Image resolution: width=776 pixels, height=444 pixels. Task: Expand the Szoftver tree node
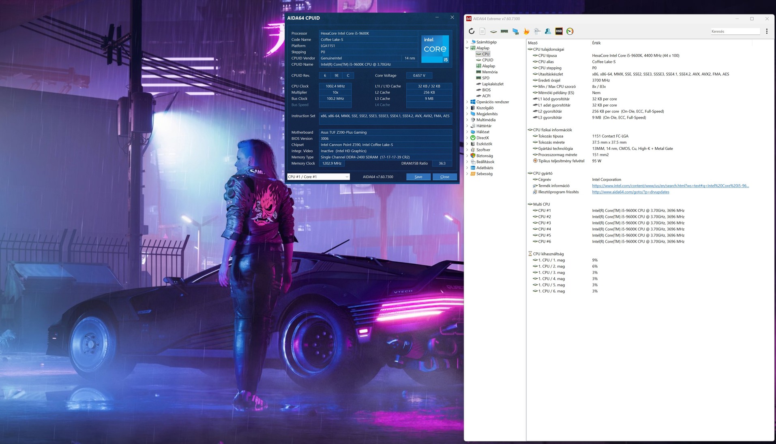pyautogui.click(x=467, y=150)
